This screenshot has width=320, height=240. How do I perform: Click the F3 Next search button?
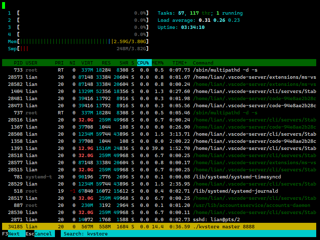tap(13, 234)
